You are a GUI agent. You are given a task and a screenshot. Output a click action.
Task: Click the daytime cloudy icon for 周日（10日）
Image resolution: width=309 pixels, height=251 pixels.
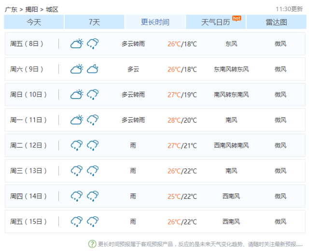click(x=77, y=95)
